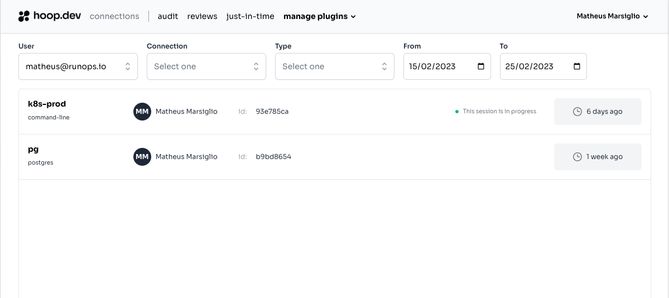
Task: Click MM avatar in pg row
Action: point(142,157)
